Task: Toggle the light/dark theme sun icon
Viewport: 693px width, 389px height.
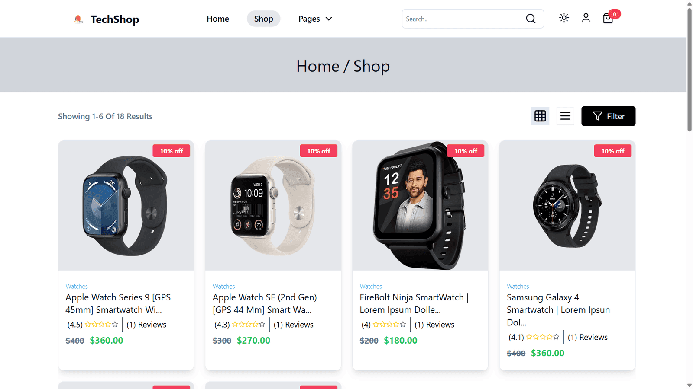Action: click(564, 18)
